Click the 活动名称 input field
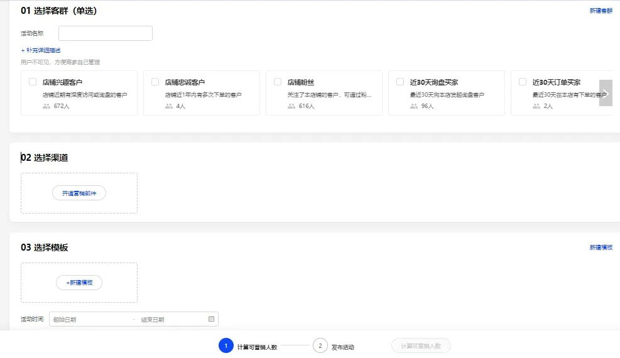Screen dimensions: 620x358 tap(106, 33)
